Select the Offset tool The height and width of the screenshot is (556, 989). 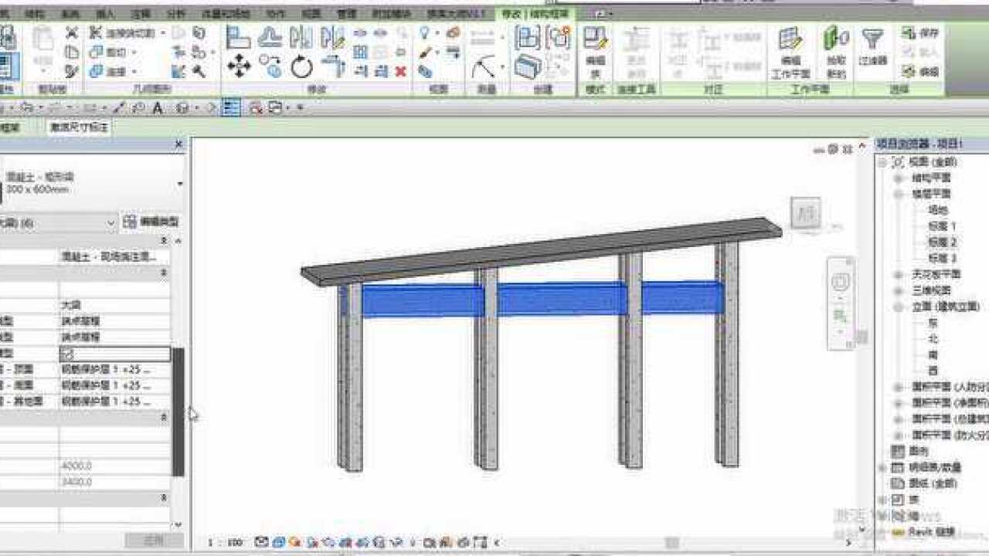(270, 37)
